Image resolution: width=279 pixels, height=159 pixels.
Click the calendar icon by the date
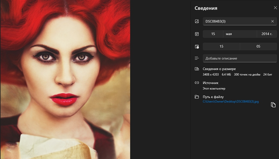point(197,34)
